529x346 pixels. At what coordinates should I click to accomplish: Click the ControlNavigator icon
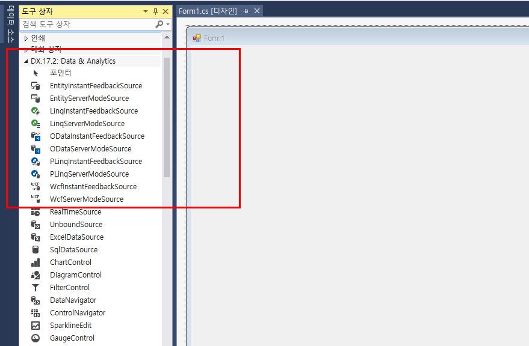(36, 312)
